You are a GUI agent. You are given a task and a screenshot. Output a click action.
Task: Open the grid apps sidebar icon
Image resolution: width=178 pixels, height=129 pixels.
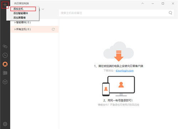click(5, 73)
